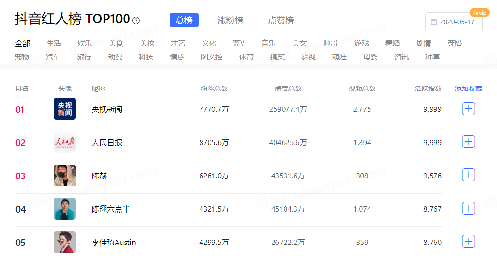The height and width of the screenshot is (264, 497).
Task: Filter by 剧情 category
Action: (423, 43)
